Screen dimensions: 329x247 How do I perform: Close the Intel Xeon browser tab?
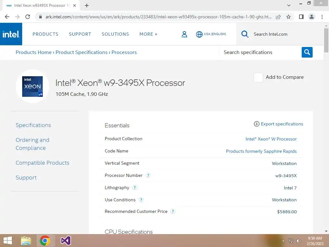[75, 5]
